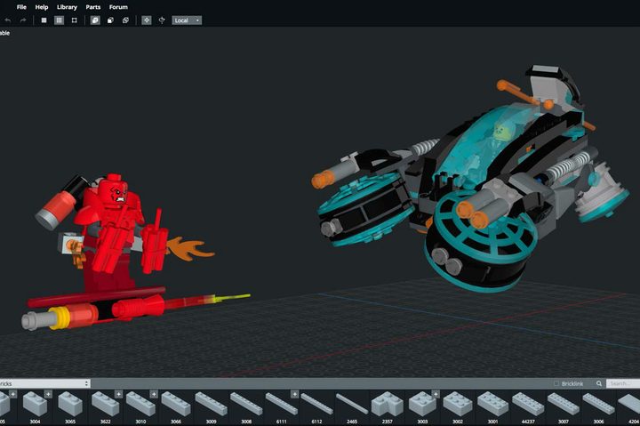The width and height of the screenshot is (640, 426).
Task: Select brick 3065 thumbnail
Action: tap(70, 404)
